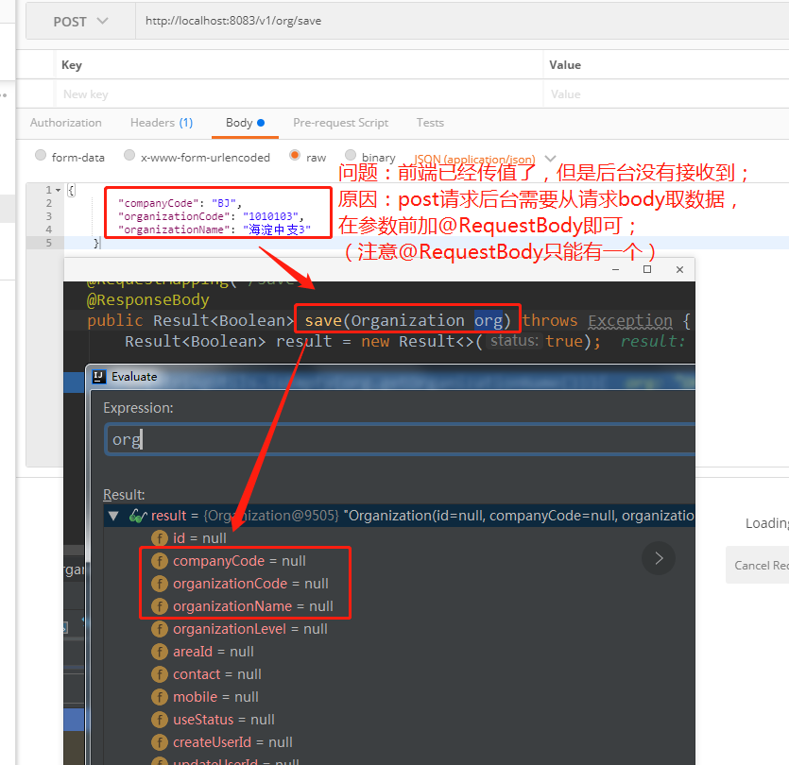789x765 pixels.
Task: Click the companyCode line in the JSON editor
Action: 180,203
